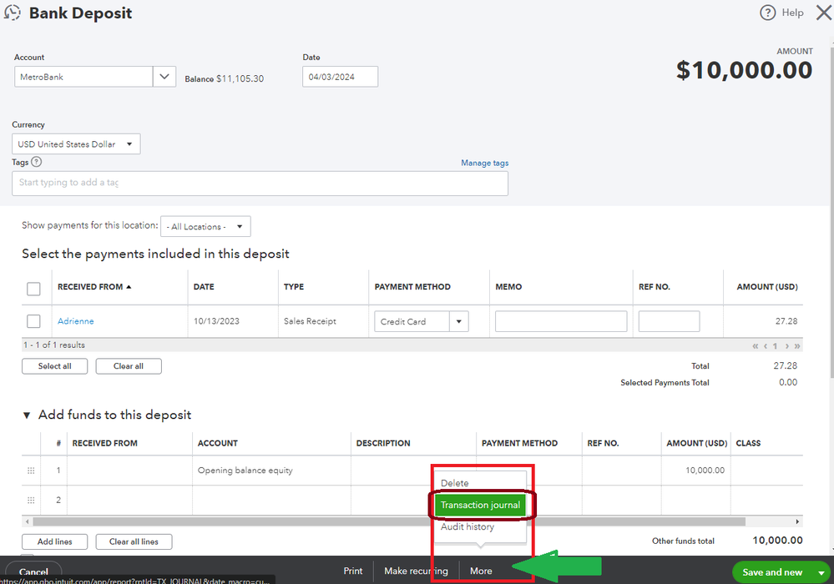834x584 pixels.
Task: Click the 10,000.00 amount cell in line 1
Action: 695,471
